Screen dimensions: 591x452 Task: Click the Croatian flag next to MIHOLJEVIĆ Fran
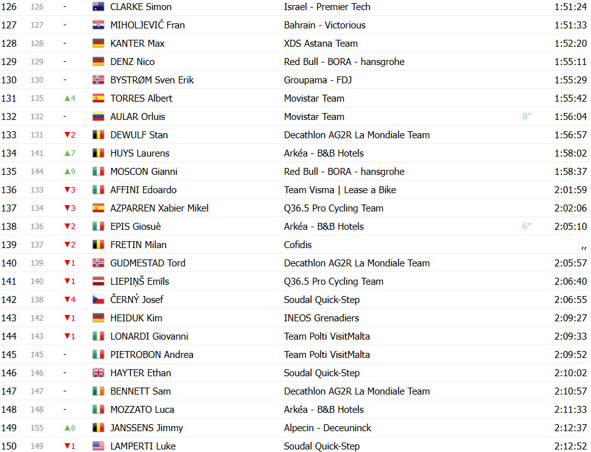point(98,25)
